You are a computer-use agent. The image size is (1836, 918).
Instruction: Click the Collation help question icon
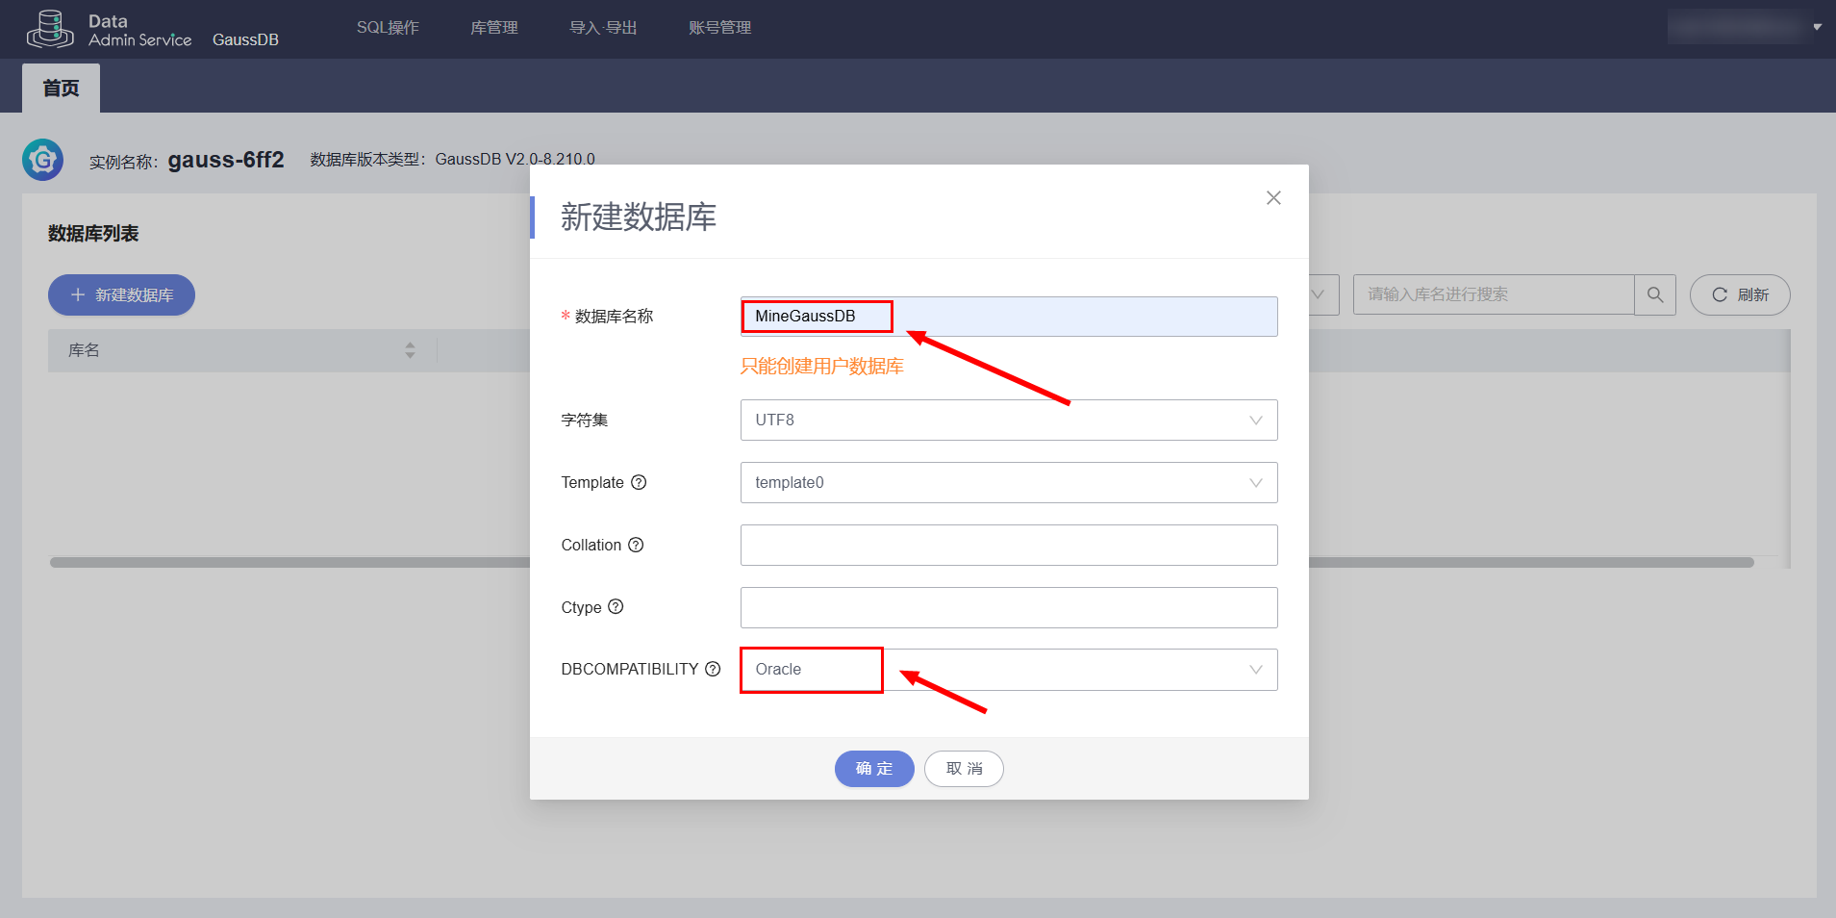pyautogui.click(x=636, y=545)
